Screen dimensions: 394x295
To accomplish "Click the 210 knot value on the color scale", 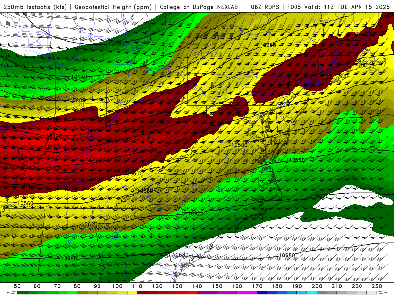I will tap(337, 286).
